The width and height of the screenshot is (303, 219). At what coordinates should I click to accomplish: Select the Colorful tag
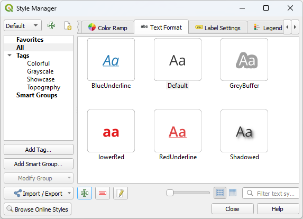tap(38, 63)
